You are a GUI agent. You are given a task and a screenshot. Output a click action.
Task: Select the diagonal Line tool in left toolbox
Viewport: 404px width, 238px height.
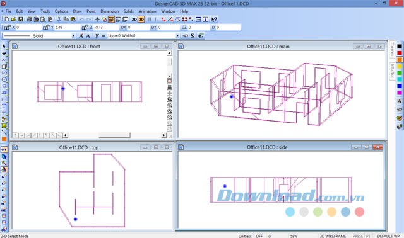[4, 132]
